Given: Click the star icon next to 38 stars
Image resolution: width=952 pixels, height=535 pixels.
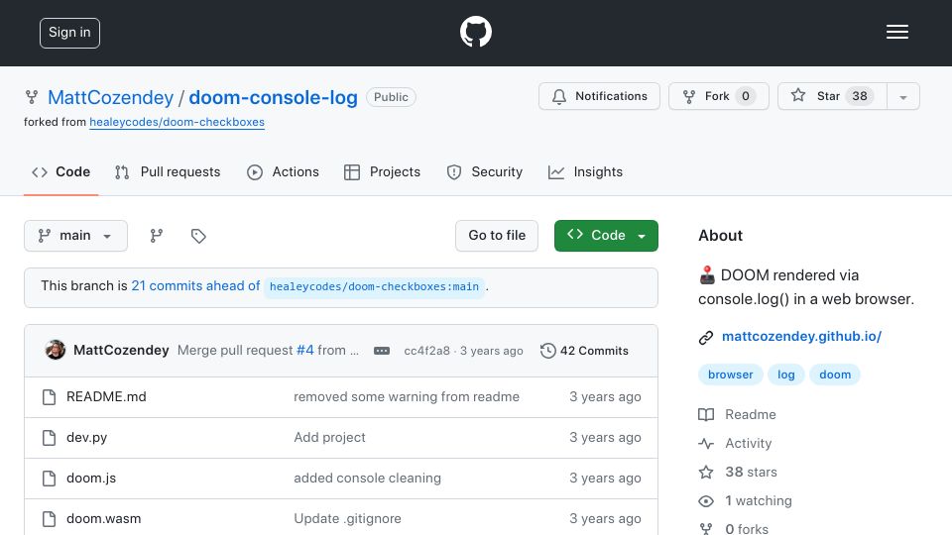Looking at the screenshot, I should coord(705,472).
